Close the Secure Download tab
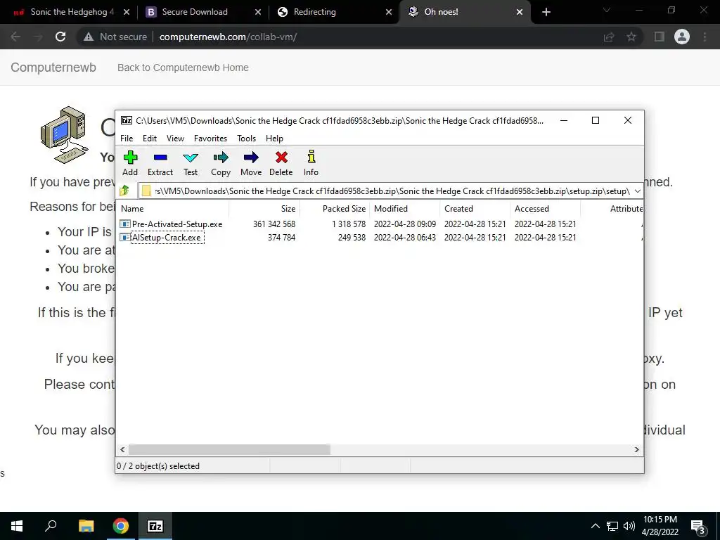The height and width of the screenshot is (540, 720). 258,12
